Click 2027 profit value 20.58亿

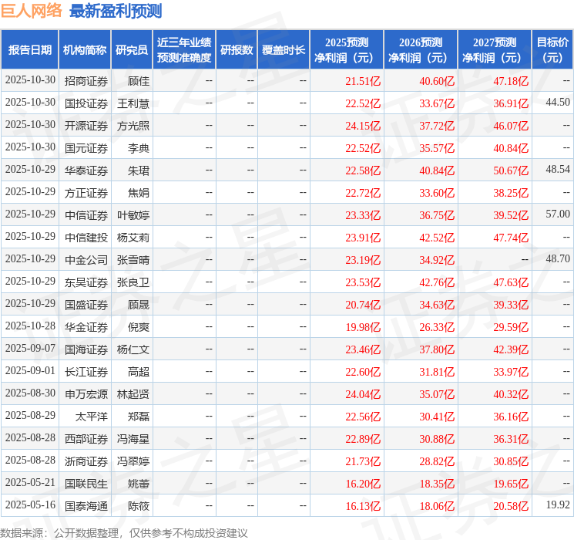(x=511, y=506)
